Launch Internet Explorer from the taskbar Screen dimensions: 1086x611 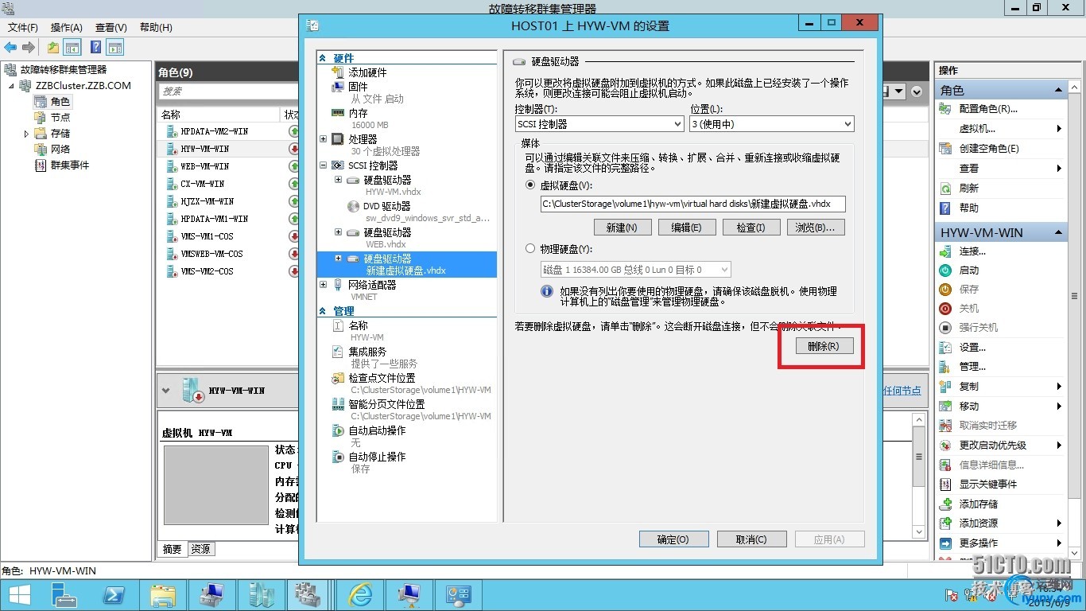pyautogui.click(x=360, y=595)
